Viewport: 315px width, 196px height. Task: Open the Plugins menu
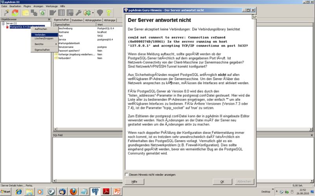pos(27,6)
